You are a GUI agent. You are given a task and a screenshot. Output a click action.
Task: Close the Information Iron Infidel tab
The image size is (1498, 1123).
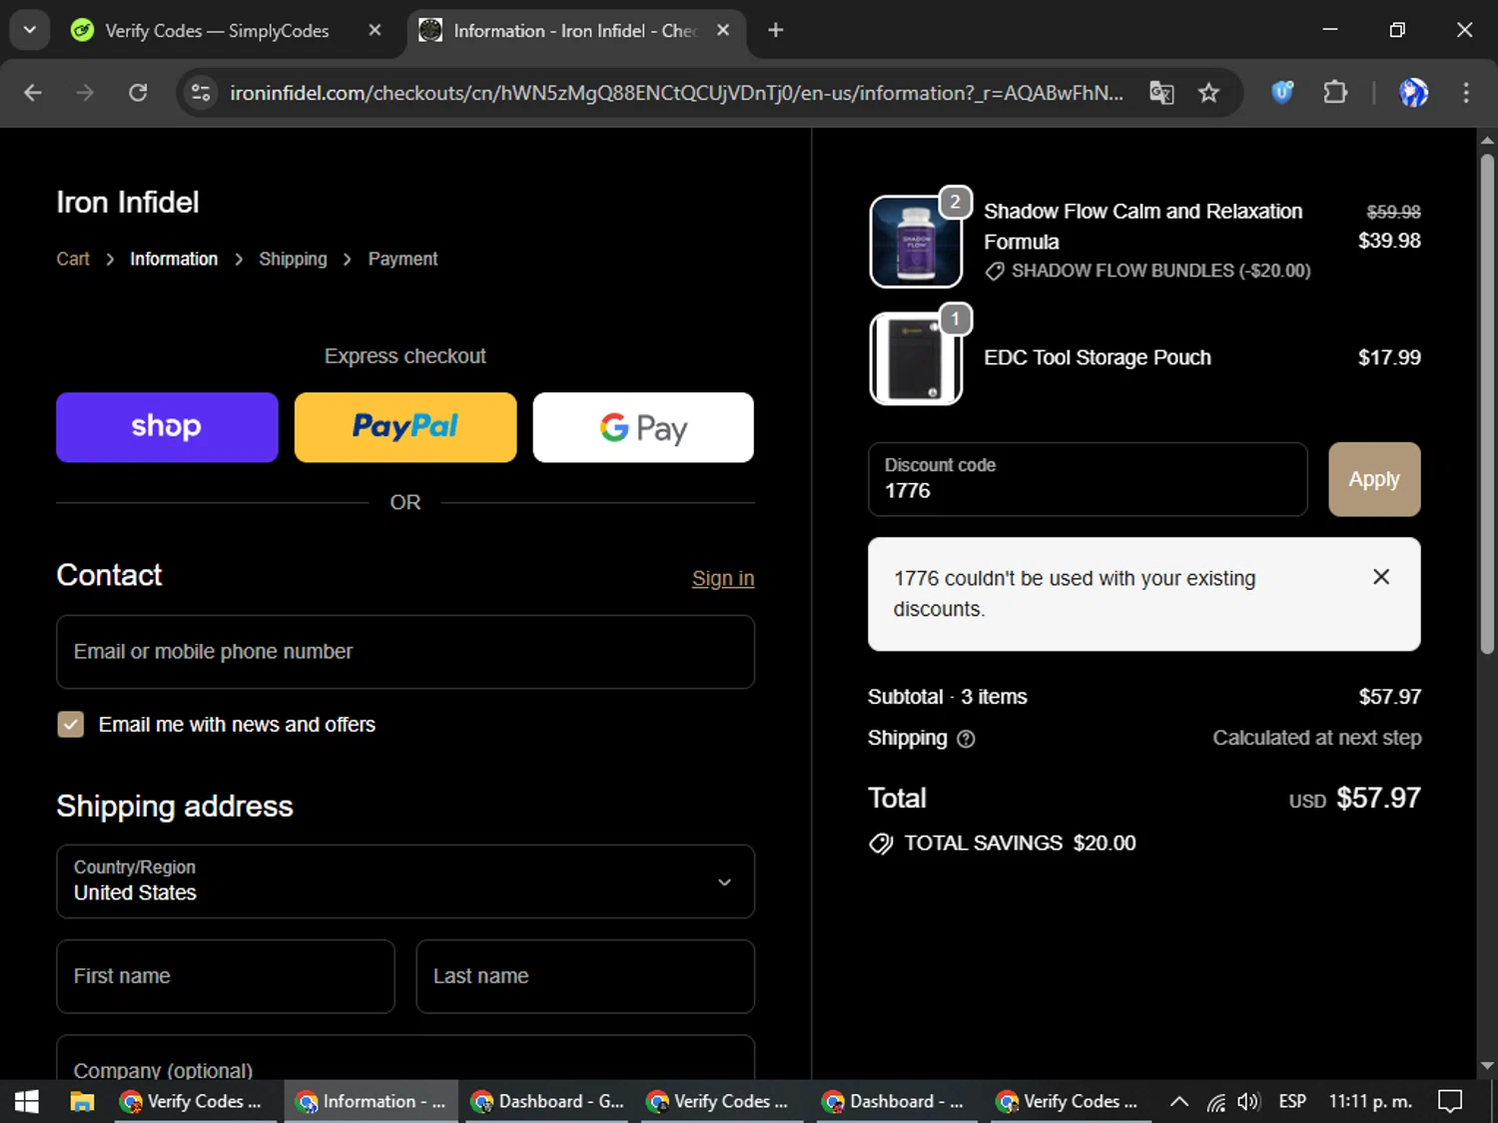tap(723, 30)
